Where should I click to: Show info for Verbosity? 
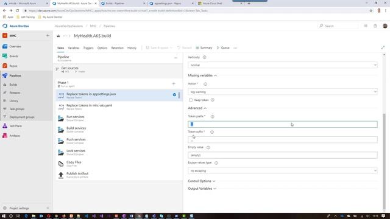coord(205,57)
